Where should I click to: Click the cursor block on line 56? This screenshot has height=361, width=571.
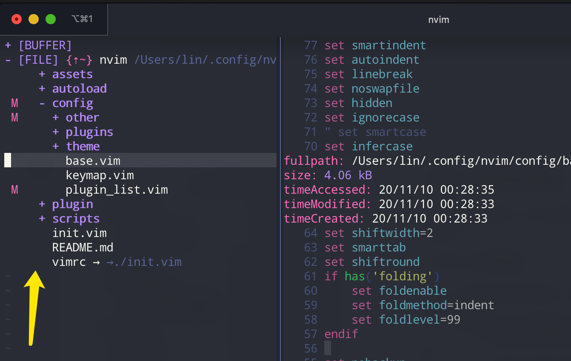327,348
